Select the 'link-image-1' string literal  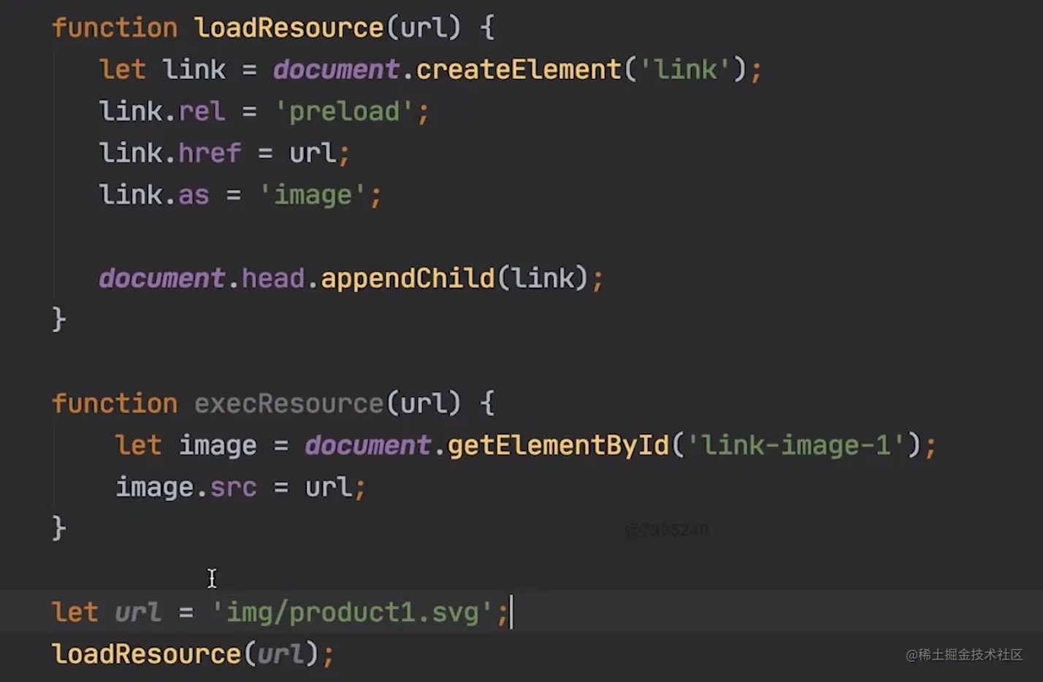pos(796,445)
